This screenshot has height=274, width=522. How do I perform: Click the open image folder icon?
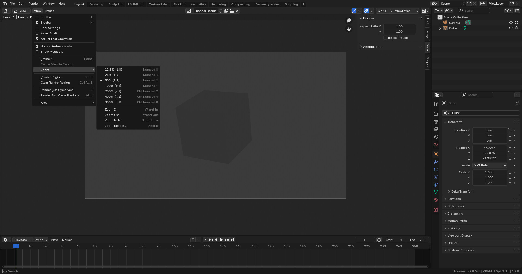[232, 11]
